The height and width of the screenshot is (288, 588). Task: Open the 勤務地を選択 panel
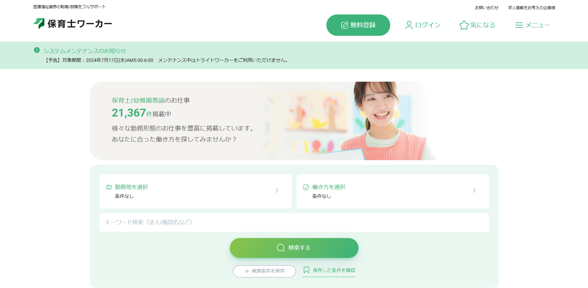click(x=196, y=191)
